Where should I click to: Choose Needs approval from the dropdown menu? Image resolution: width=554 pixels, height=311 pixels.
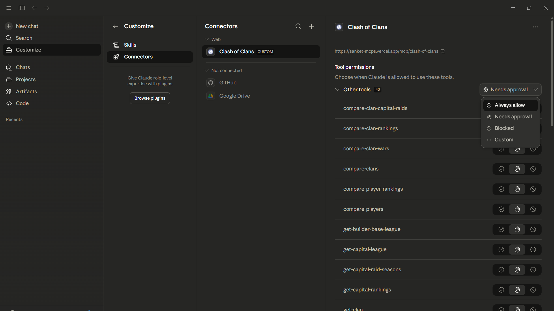[x=510, y=117]
